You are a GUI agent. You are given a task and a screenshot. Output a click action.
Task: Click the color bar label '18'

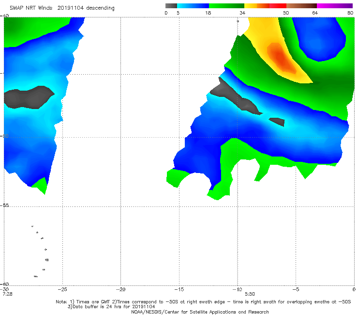[208, 13]
